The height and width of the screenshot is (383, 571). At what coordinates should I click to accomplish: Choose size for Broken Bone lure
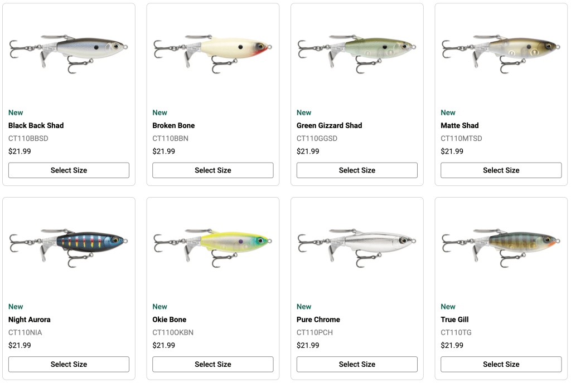[212, 170]
